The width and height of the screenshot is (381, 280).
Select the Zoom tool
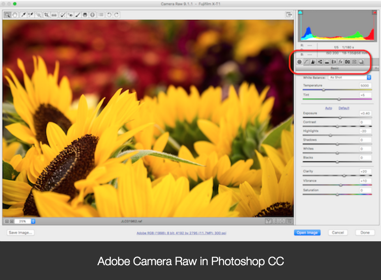(x=7, y=15)
